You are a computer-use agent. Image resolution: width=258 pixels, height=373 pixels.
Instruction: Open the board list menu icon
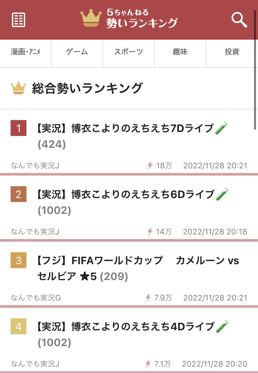pyautogui.click(x=19, y=20)
